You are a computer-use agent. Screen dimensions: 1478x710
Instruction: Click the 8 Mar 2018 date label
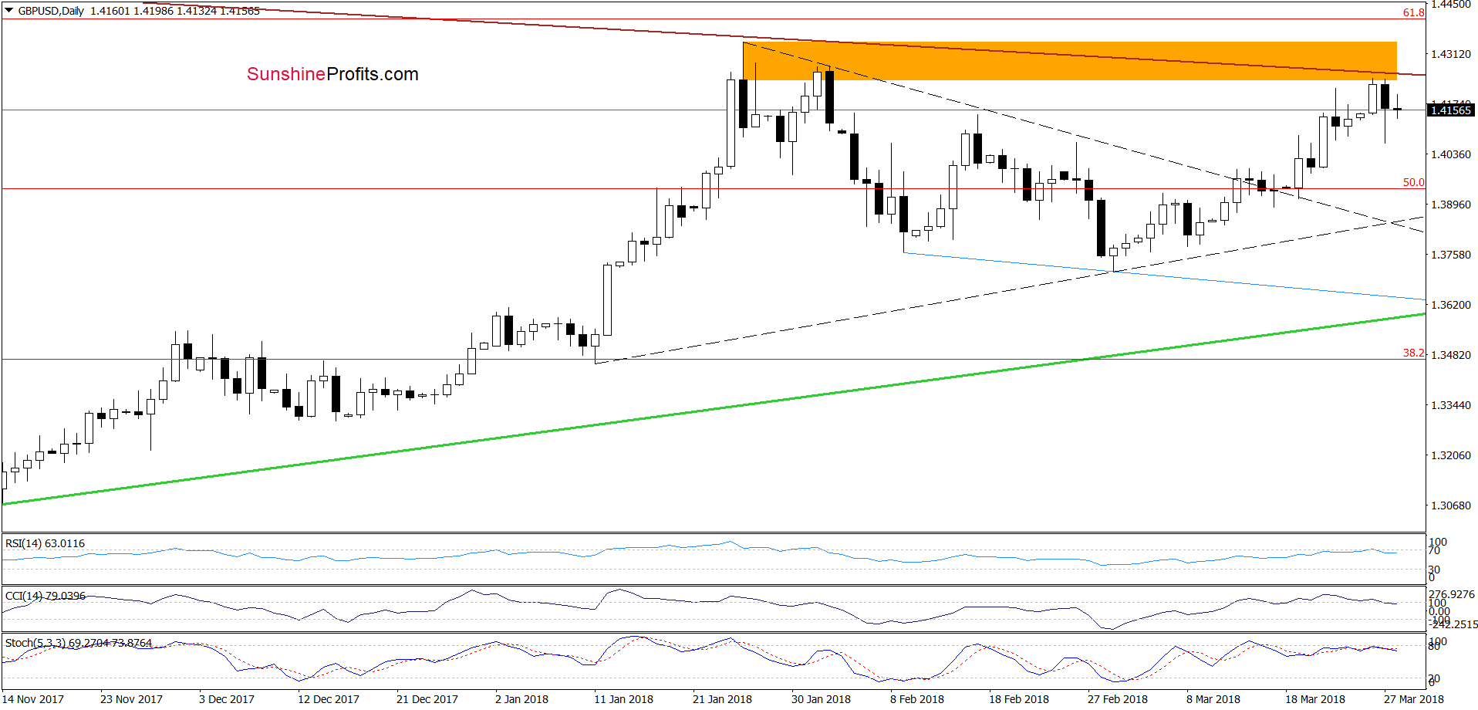point(1213,699)
